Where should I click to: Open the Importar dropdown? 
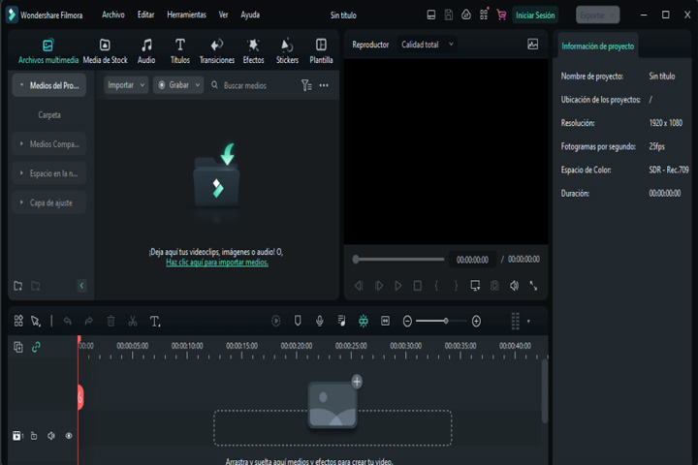click(x=126, y=85)
